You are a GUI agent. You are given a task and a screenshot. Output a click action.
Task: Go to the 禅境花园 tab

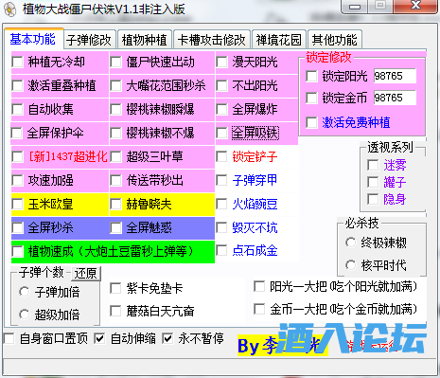tap(279, 40)
